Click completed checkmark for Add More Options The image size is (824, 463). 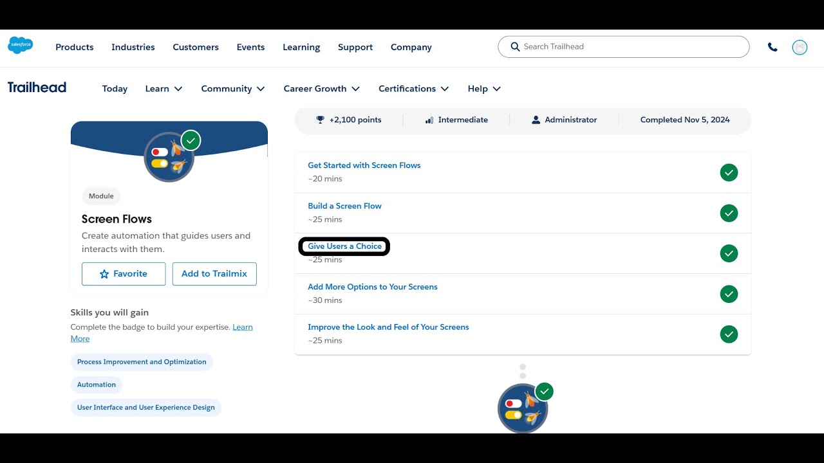729,294
